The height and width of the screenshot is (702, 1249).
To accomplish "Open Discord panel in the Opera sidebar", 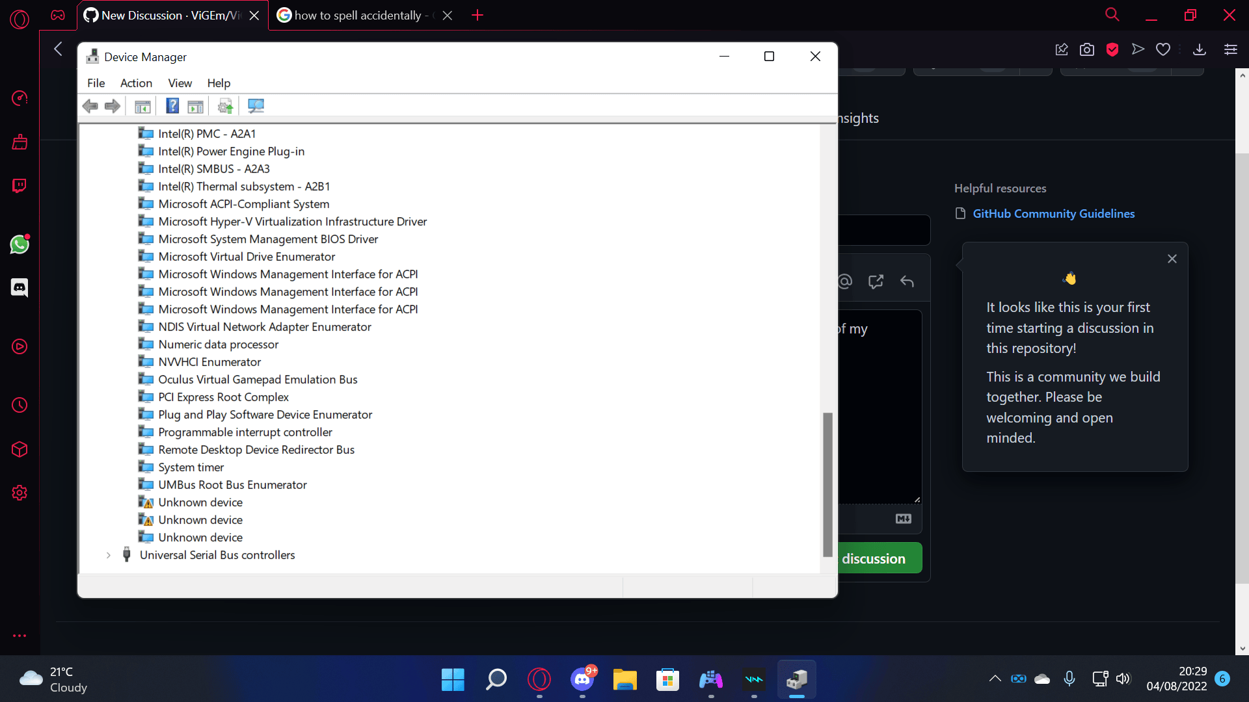I will [20, 287].
